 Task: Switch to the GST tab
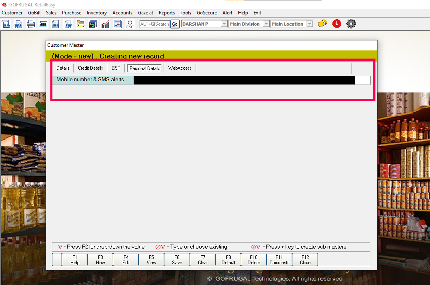(116, 68)
